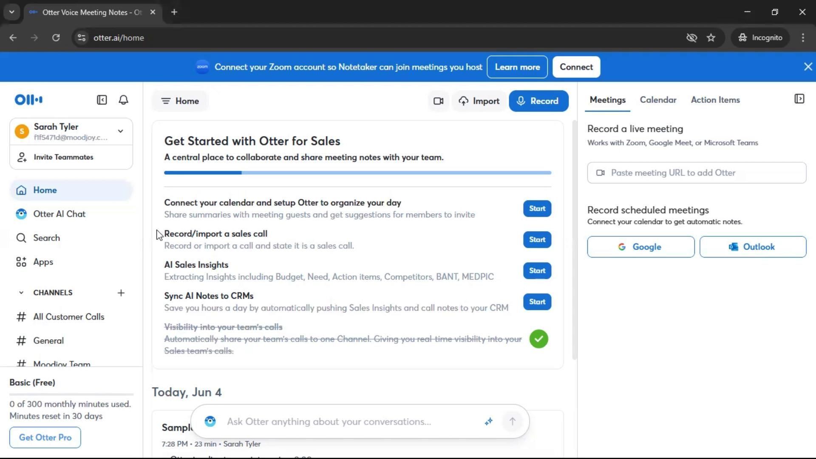Open Otter AI Chat from sidebar
Screen dimensions: 816x459
pos(59,214)
